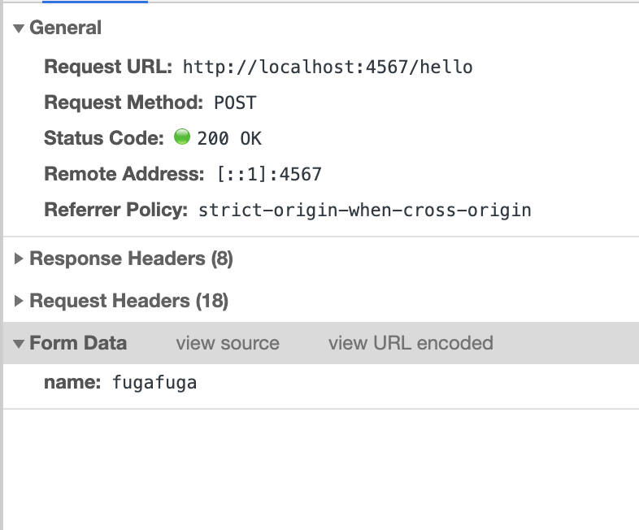Screen dimensions: 639x530
Task: Click the green status code indicator icon
Action: coord(182,137)
